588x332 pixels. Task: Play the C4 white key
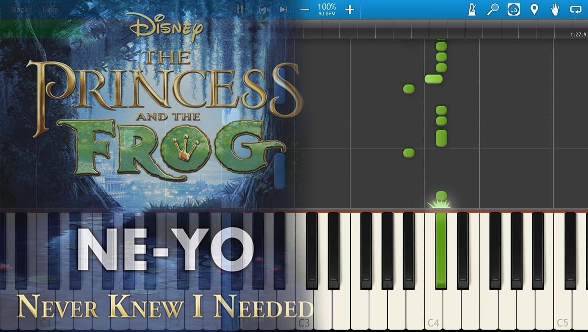(x=432, y=310)
